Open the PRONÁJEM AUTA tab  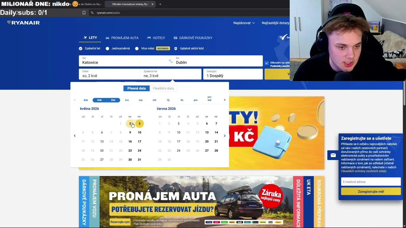point(122,38)
